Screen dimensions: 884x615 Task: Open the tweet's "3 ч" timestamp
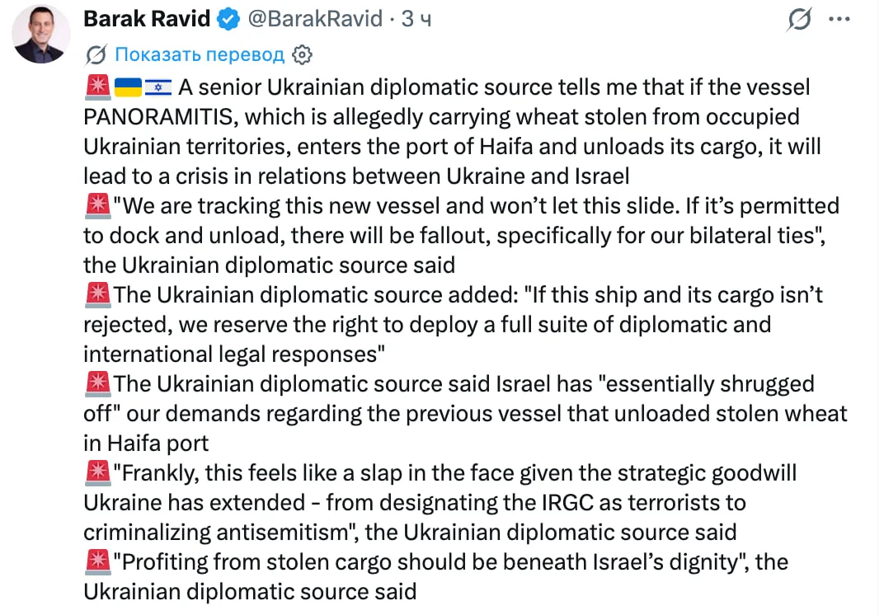(x=416, y=18)
